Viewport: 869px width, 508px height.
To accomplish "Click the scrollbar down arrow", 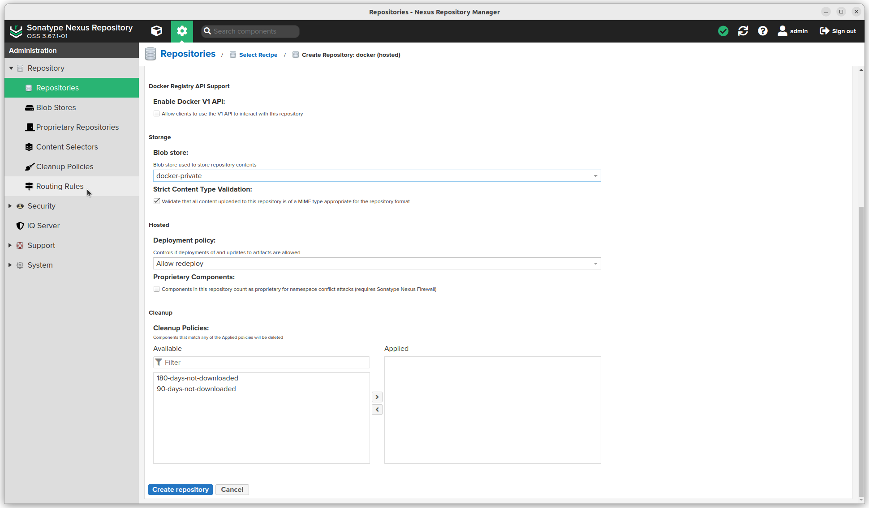I will pos(861,500).
